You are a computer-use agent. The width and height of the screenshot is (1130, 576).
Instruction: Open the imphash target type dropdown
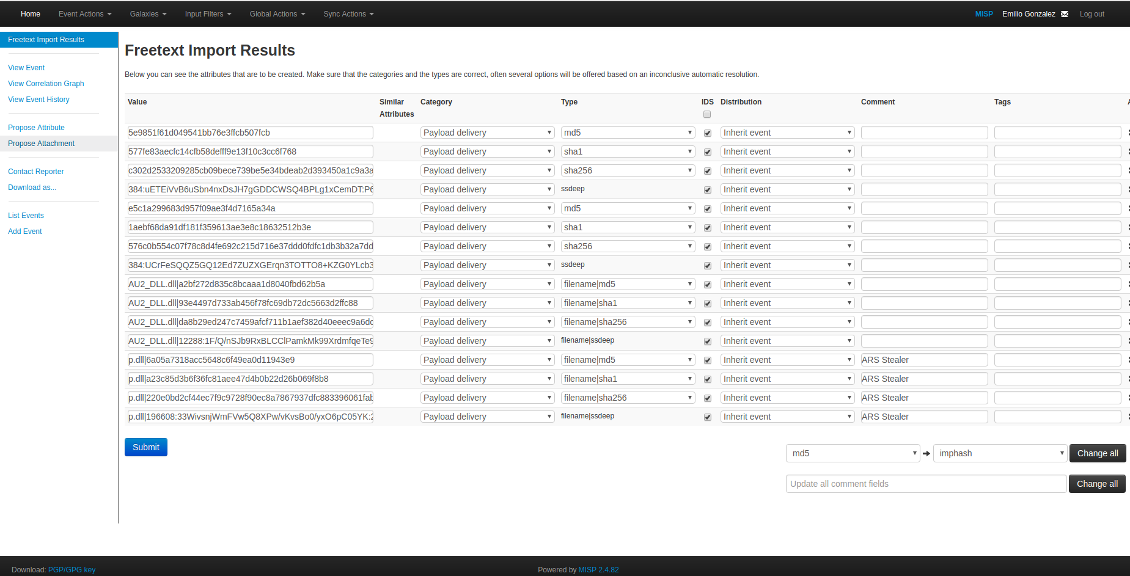1000,453
